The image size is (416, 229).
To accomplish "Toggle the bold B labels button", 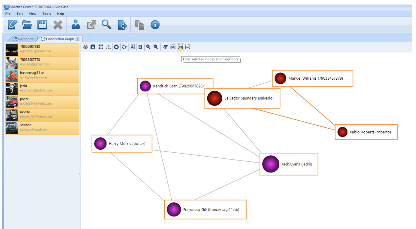I will [x=140, y=47].
